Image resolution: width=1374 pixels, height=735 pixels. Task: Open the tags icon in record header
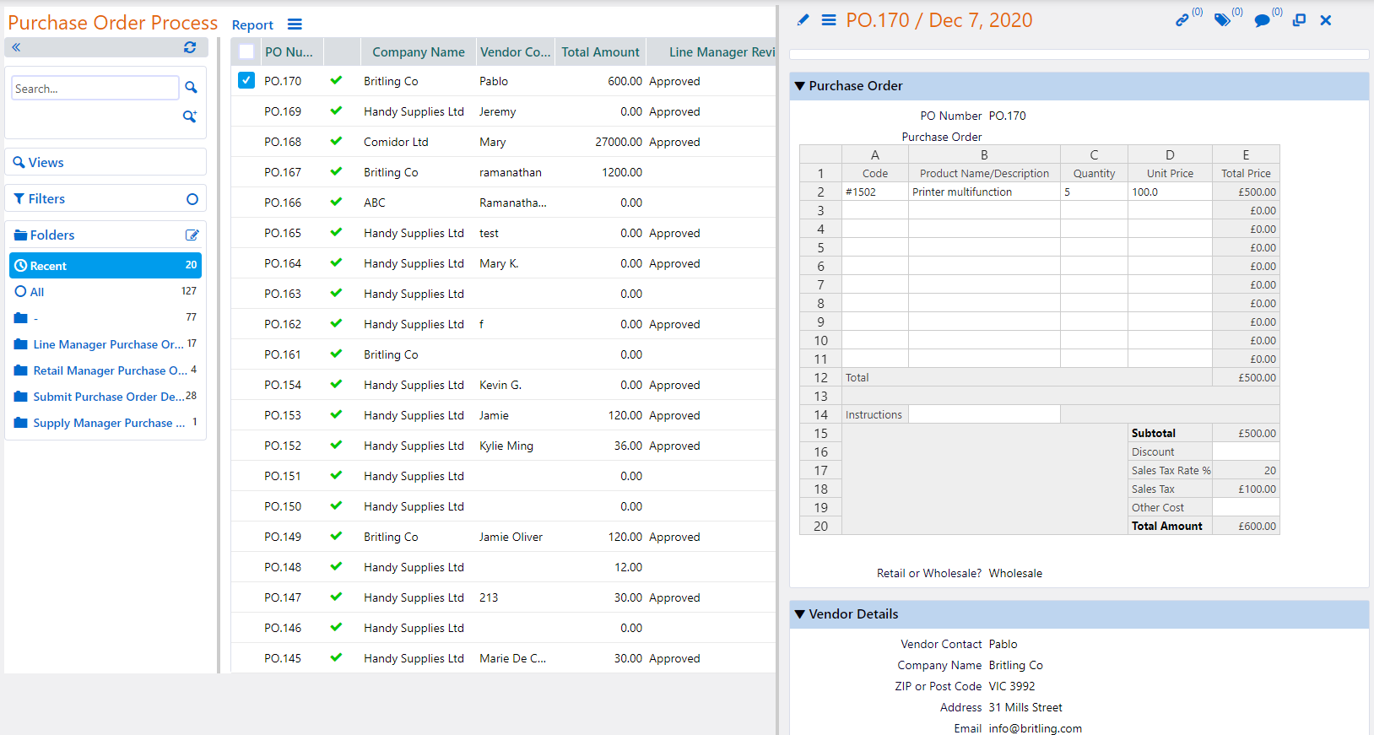[1221, 20]
